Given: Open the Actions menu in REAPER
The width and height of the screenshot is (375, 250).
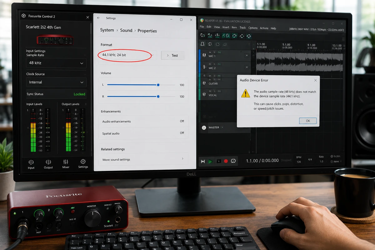Looking at the screenshot, I should tap(264, 28).
